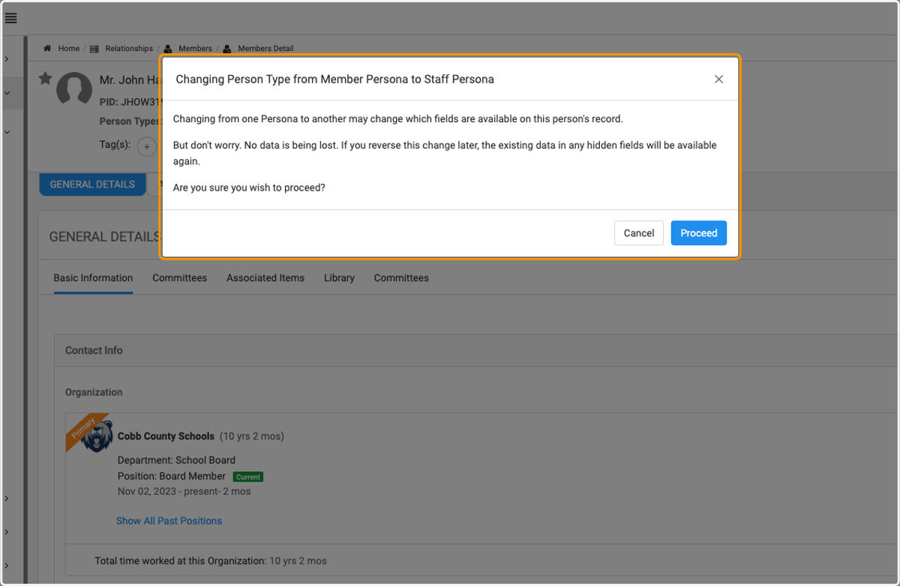Click the green Current badge

click(247, 476)
